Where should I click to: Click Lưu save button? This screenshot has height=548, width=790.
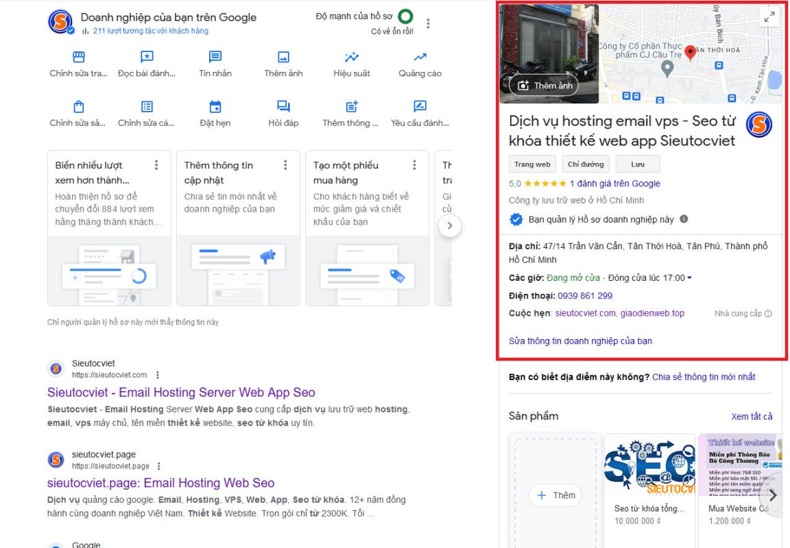[x=638, y=164]
